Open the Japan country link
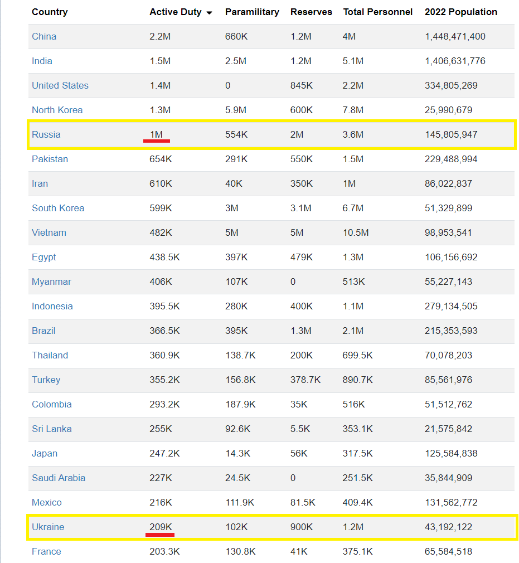519x563 pixels. click(x=45, y=454)
